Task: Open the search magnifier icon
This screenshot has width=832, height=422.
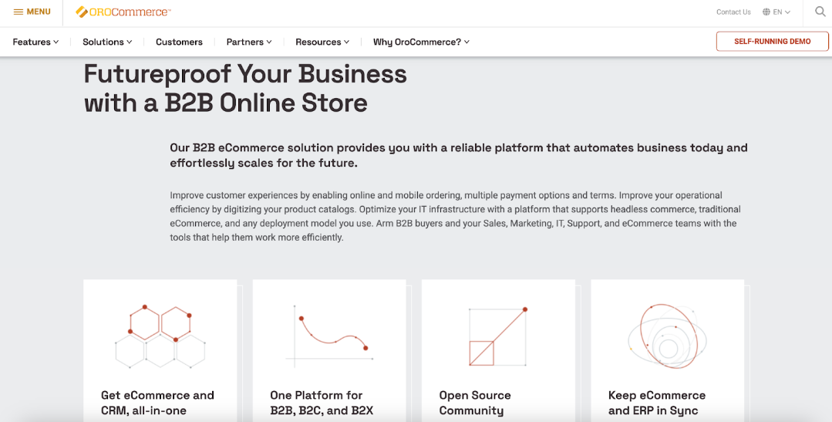Action: coord(820,12)
